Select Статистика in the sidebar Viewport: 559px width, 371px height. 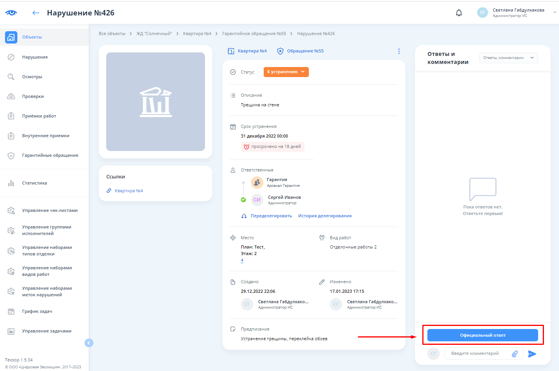pyautogui.click(x=34, y=183)
